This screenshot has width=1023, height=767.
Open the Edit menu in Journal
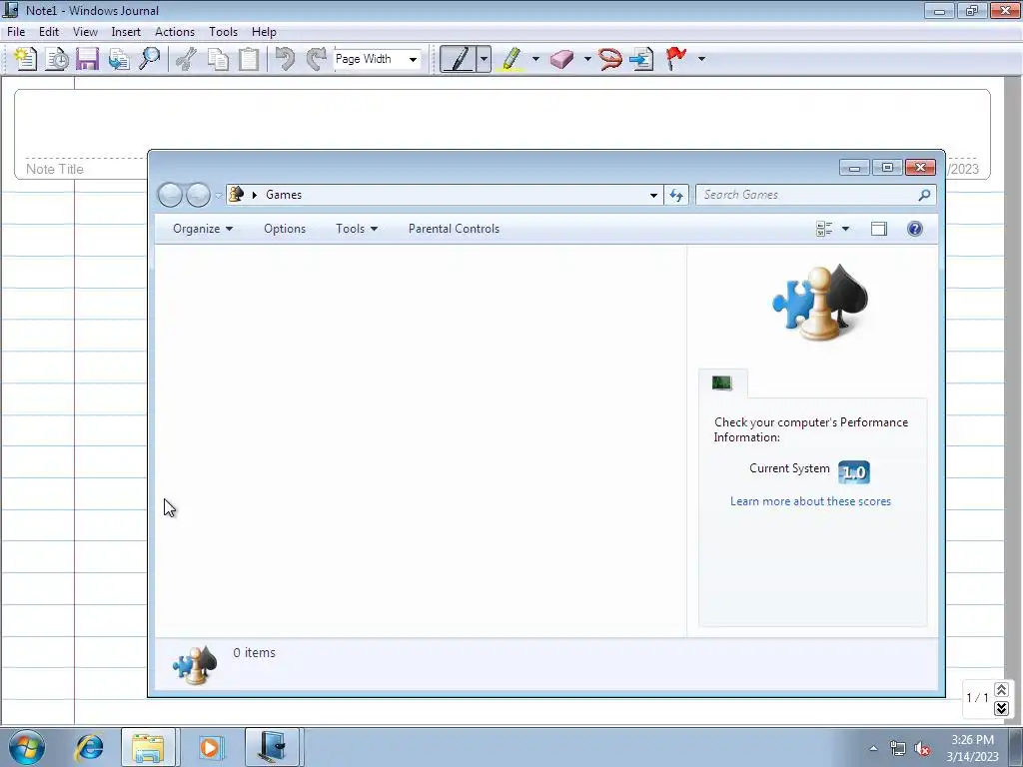(48, 31)
